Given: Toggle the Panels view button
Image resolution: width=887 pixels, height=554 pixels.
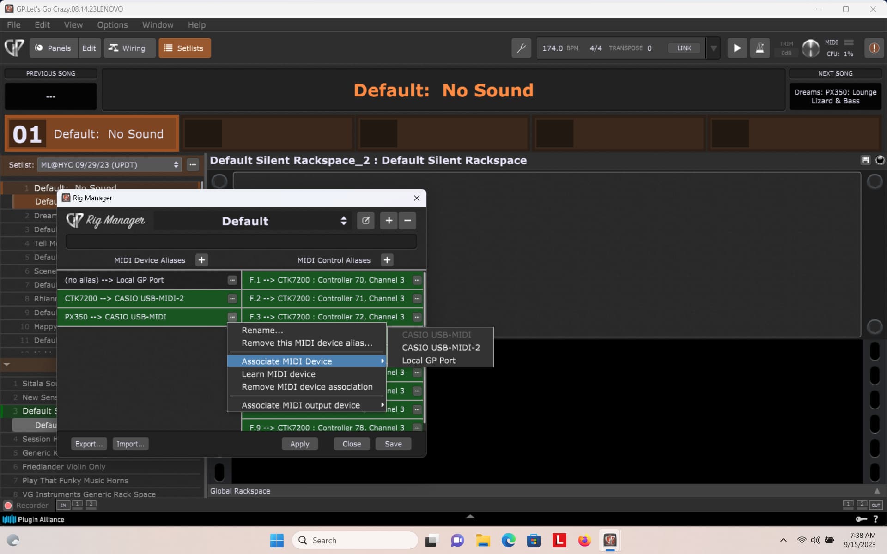Looking at the screenshot, I should click(x=54, y=48).
